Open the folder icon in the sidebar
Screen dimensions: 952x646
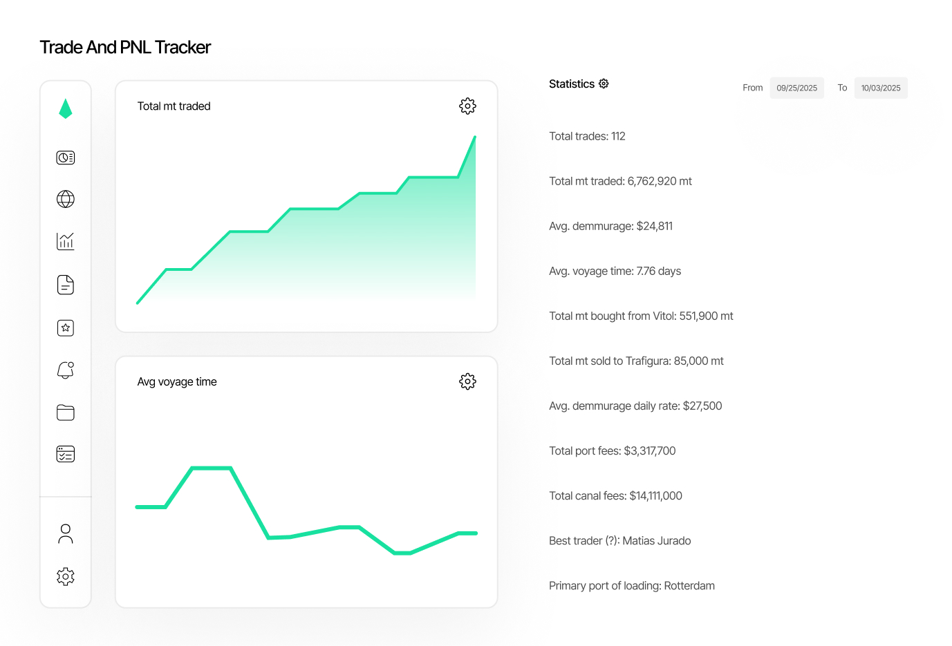pos(65,412)
